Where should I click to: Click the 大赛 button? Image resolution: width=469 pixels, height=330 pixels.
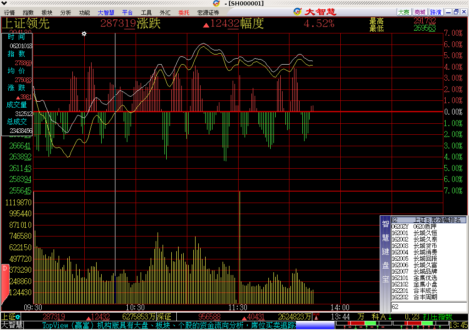click(x=404, y=12)
